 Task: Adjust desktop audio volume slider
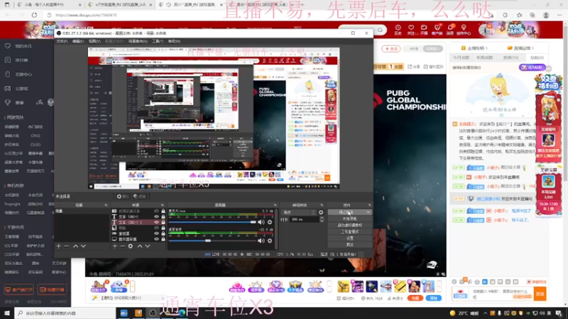click(212, 240)
